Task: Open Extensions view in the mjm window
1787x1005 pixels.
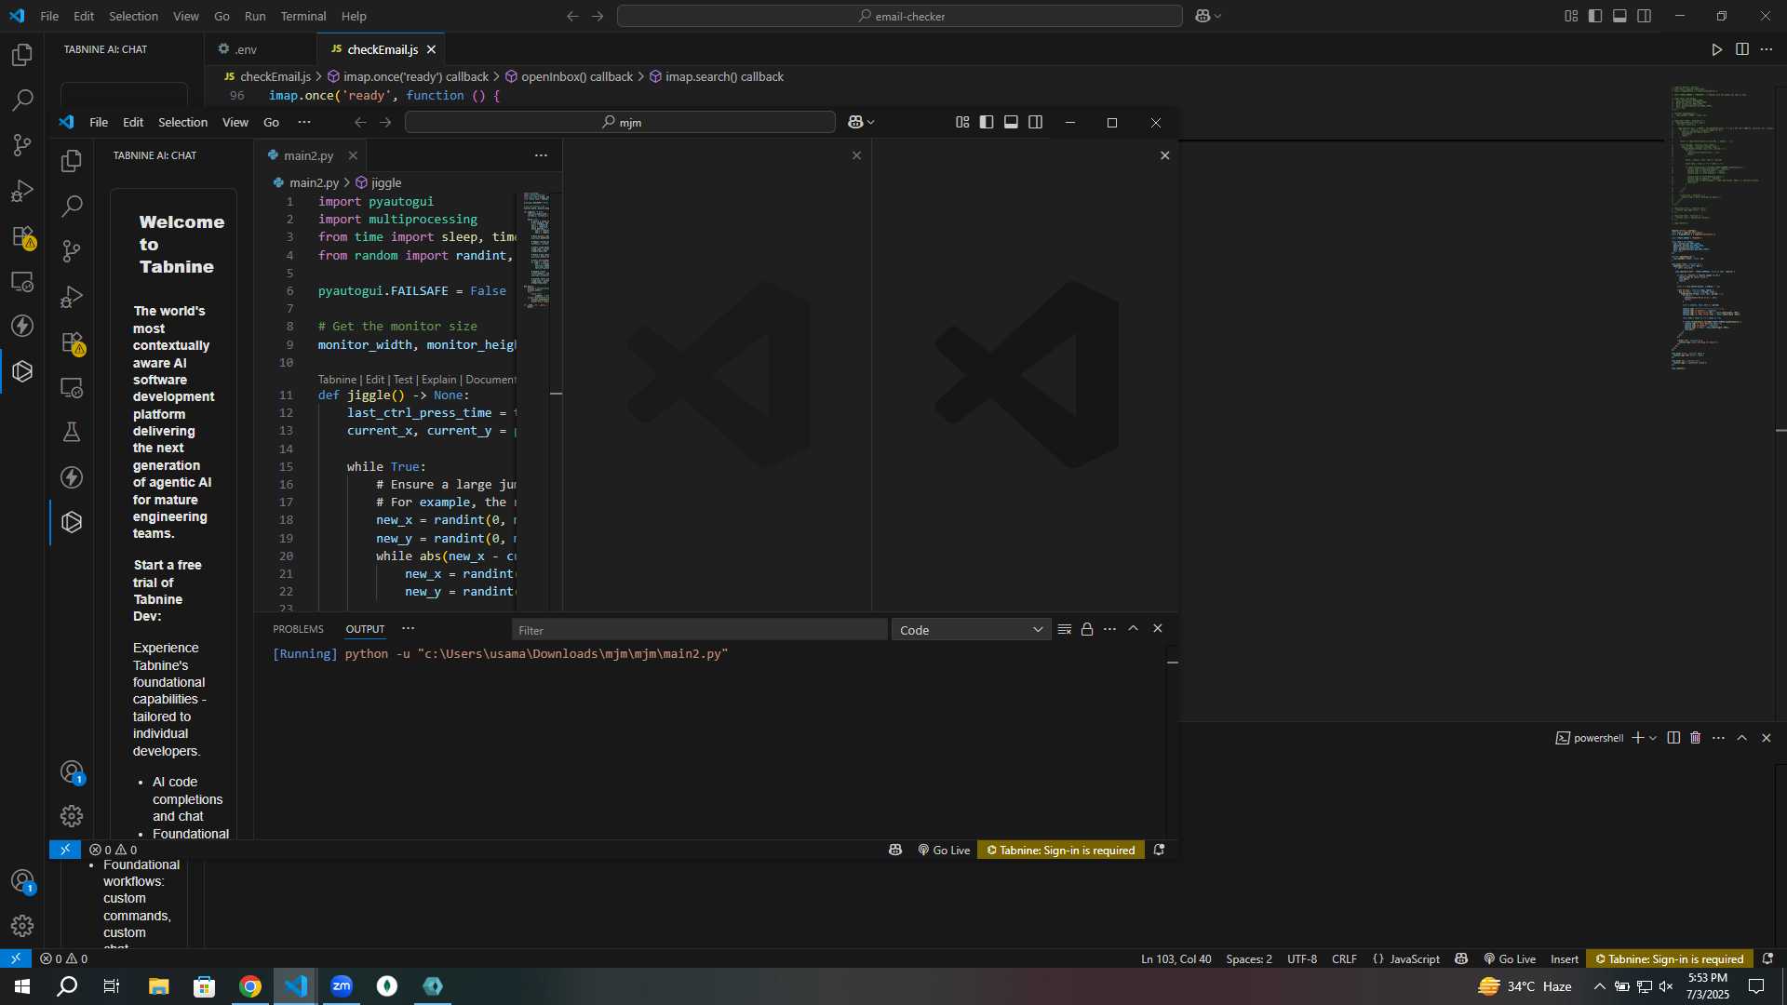Action: [72, 342]
